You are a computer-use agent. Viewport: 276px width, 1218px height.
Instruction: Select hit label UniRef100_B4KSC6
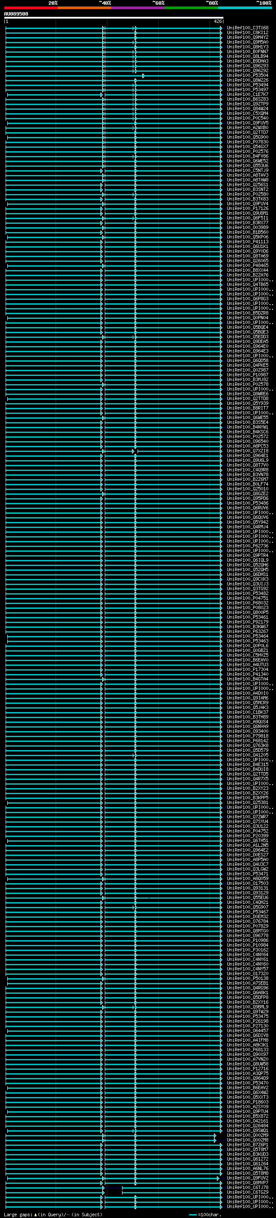(248, 432)
